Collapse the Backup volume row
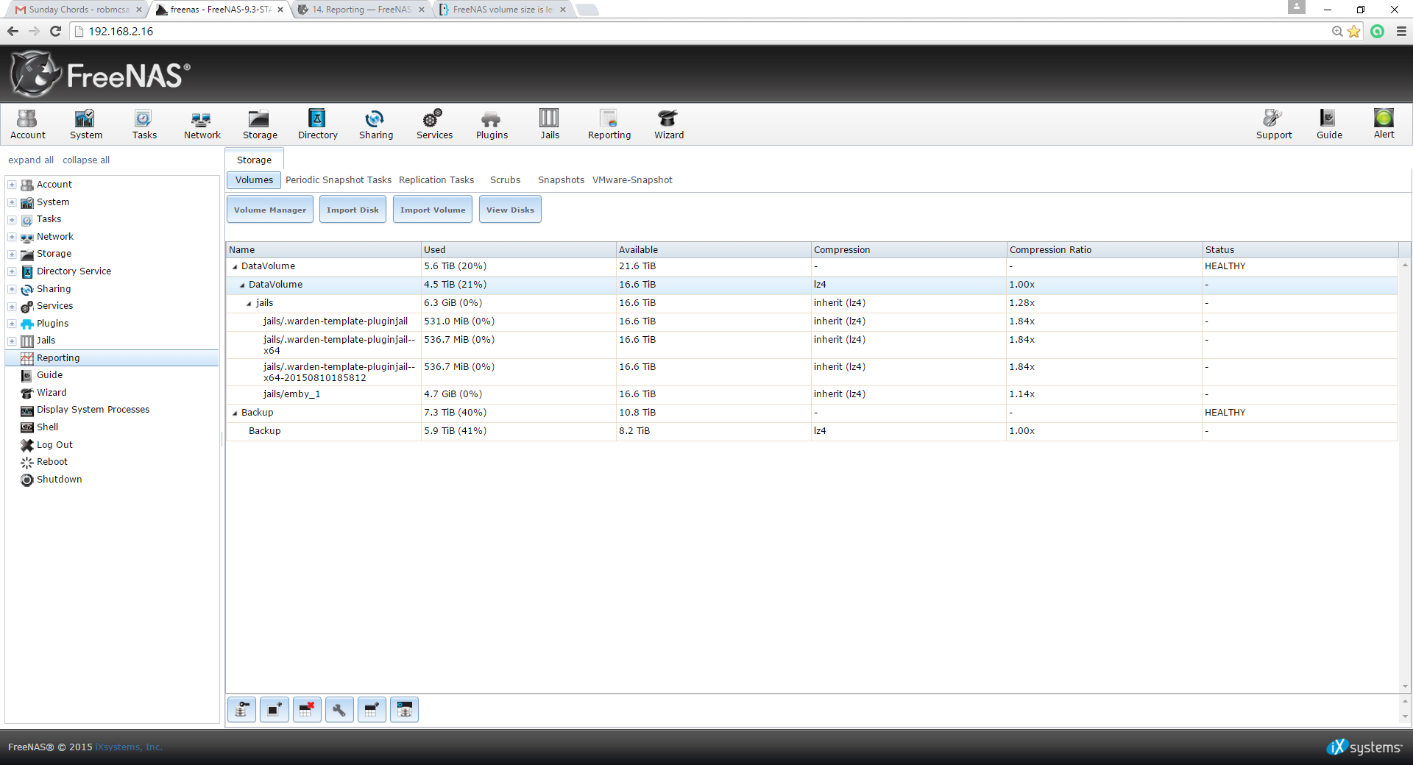This screenshot has height=765, width=1413. 235,413
